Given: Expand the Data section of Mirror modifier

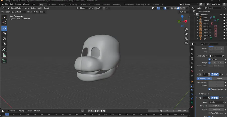Looking at the screenshot, I should click(x=201, y=70).
